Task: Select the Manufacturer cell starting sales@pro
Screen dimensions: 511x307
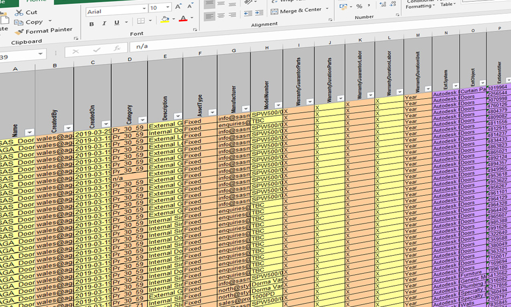Action: point(234,300)
